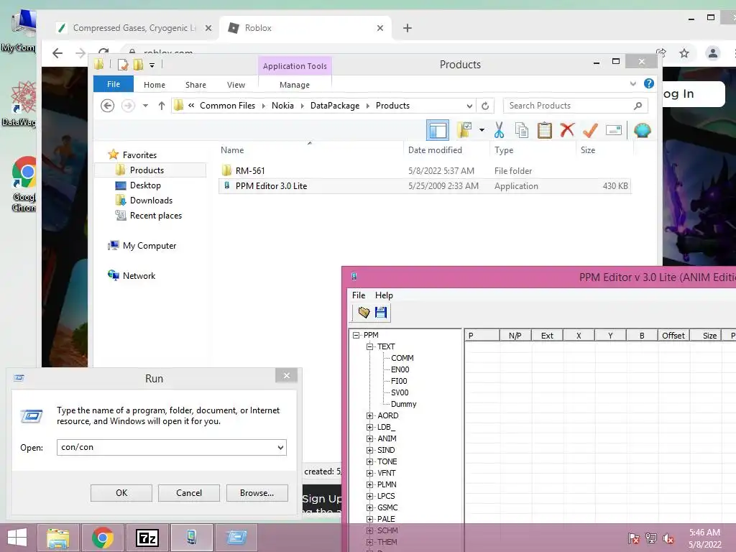This screenshot has height=552, width=736.
Task: Open a new Chrome tab
Action: (x=408, y=28)
